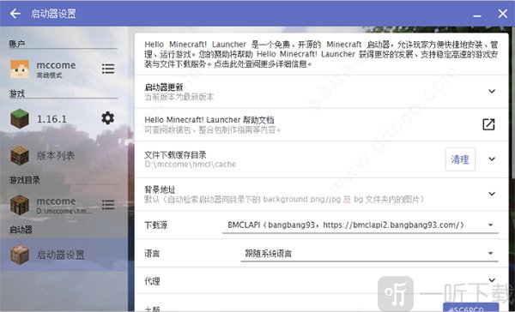Click the 版本列表 bookshelf block icon
The image size is (515, 312).
(x=20, y=155)
